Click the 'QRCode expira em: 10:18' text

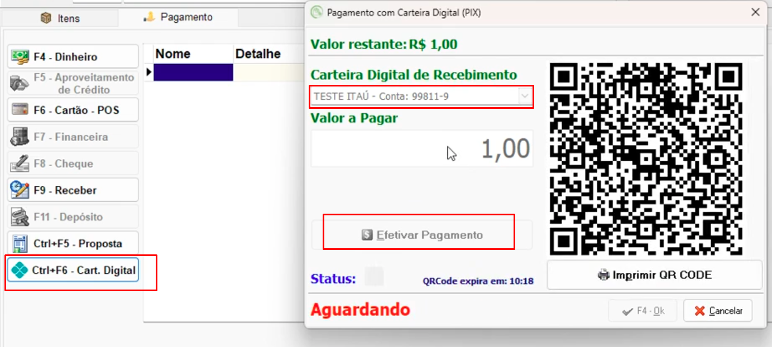(x=478, y=281)
